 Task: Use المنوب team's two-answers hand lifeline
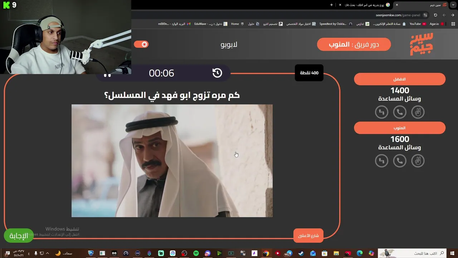[x=418, y=161]
